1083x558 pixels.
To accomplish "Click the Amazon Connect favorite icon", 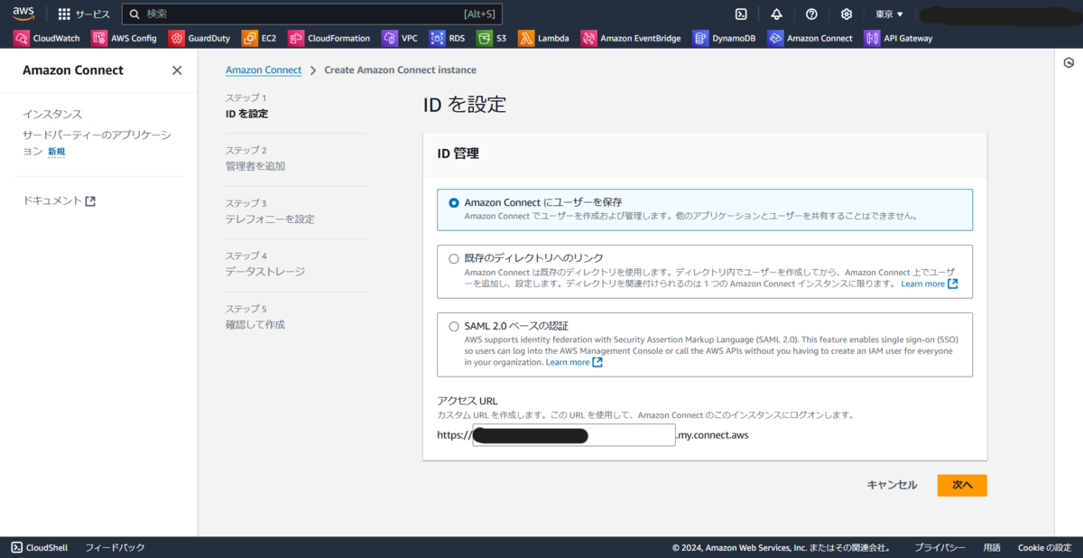I will pyautogui.click(x=775, y=38).
